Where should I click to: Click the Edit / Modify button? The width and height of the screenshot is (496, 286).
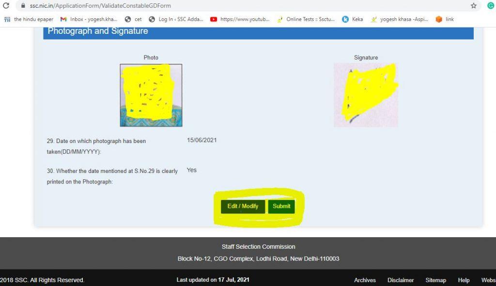pos(243,206)
